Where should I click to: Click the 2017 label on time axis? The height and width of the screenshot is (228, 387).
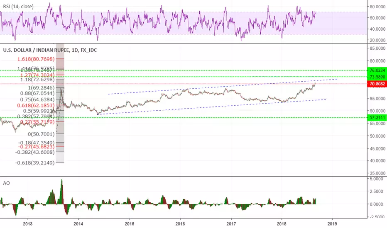[x=231, y=224]
